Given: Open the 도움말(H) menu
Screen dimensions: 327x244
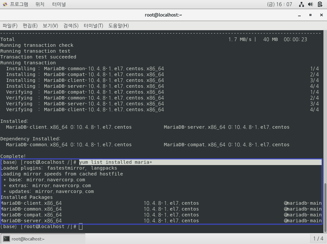Looking at the screenshot, I should pos(119,26).
